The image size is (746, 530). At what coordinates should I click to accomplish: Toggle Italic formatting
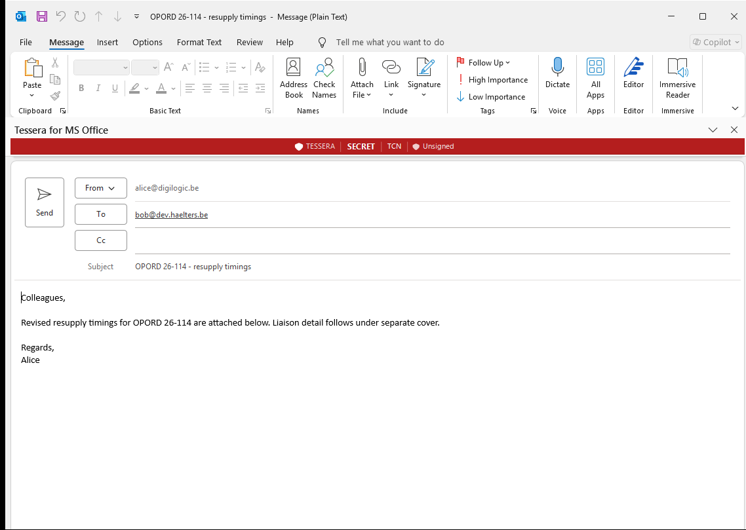[x=98, y=88]
